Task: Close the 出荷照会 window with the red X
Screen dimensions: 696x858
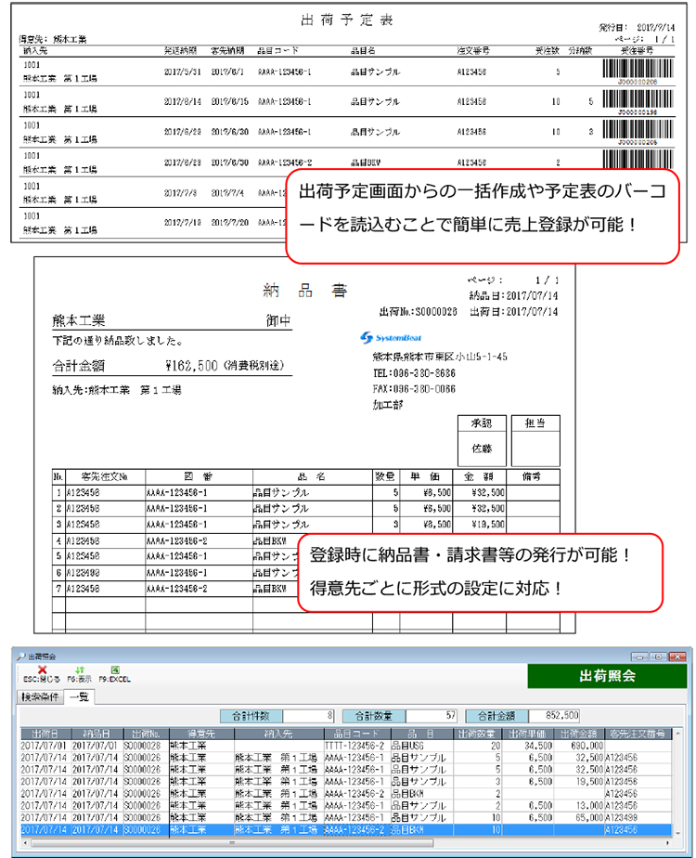Action: tap(677, 656)
